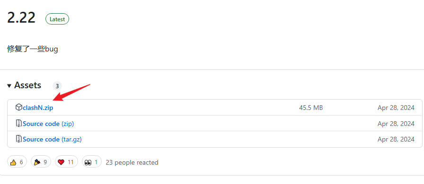Click the date on the clashN.zip row
The image size is (424, 184).
[396, 108]
